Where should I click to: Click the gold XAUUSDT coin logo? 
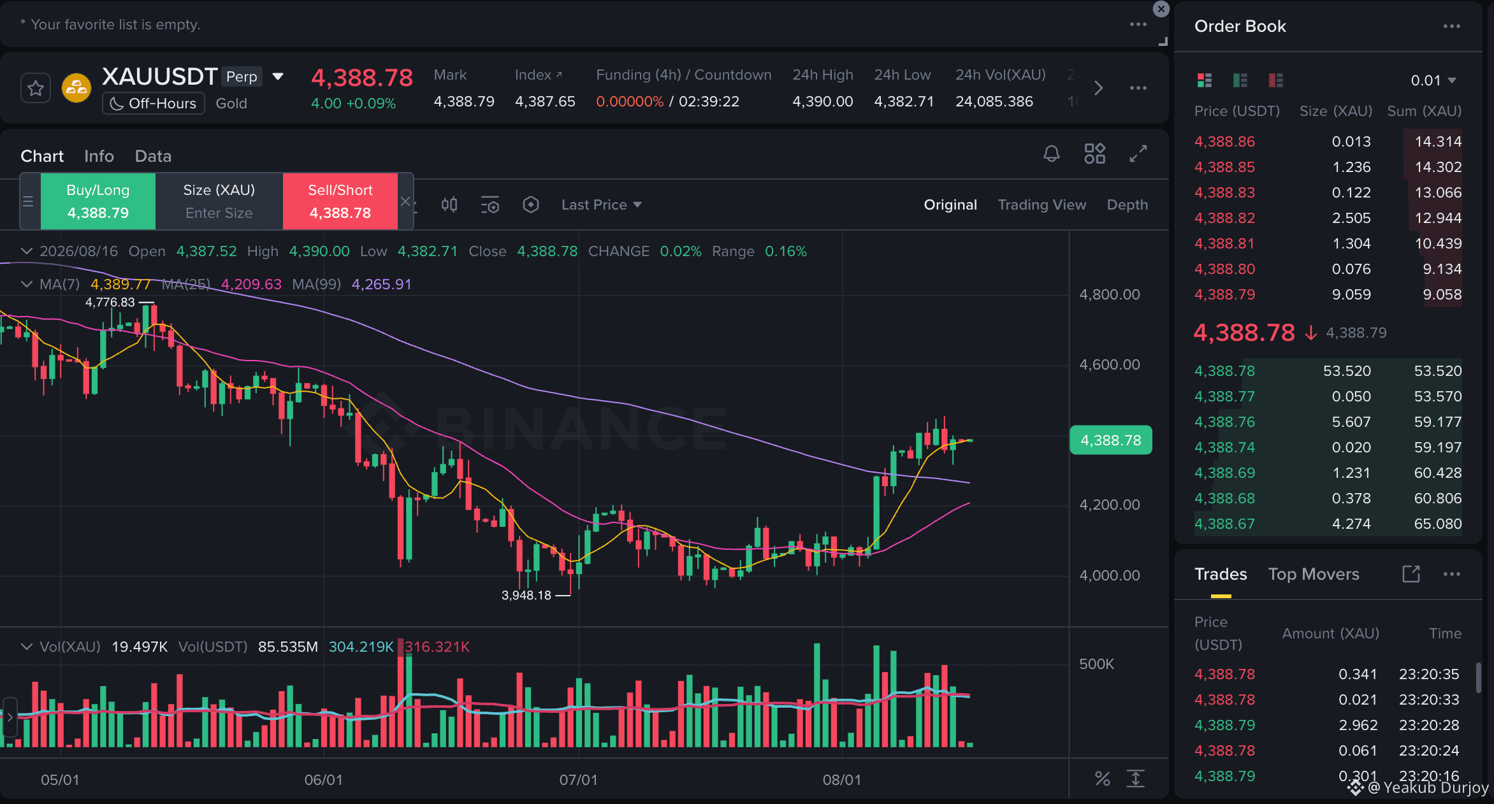pyautogui.click(x=76, y=88)
